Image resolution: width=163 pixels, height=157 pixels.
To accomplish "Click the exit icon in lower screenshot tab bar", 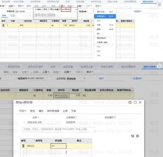I will click(159, 66).
